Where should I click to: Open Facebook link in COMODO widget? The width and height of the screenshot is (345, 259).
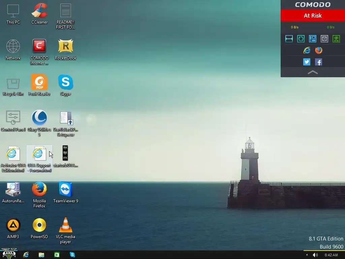click(319, 62)
